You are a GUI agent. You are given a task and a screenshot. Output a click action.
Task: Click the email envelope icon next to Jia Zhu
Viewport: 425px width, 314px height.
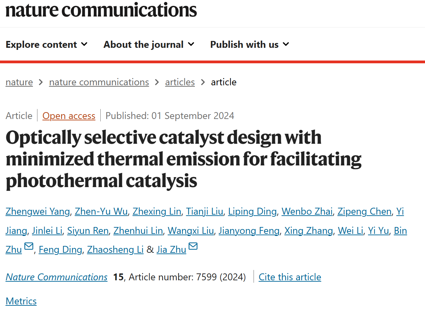193,246
